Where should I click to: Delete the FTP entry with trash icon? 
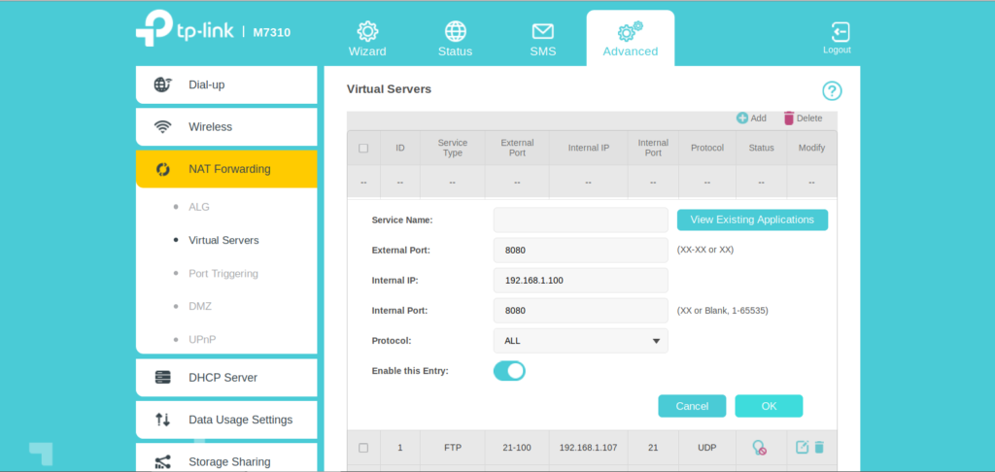coord(819,447)
